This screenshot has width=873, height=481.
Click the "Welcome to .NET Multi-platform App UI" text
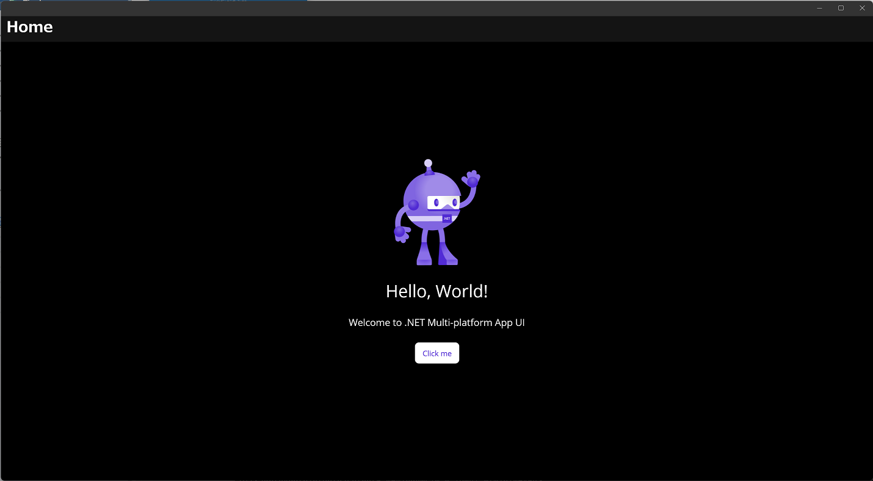click(436, 322)
